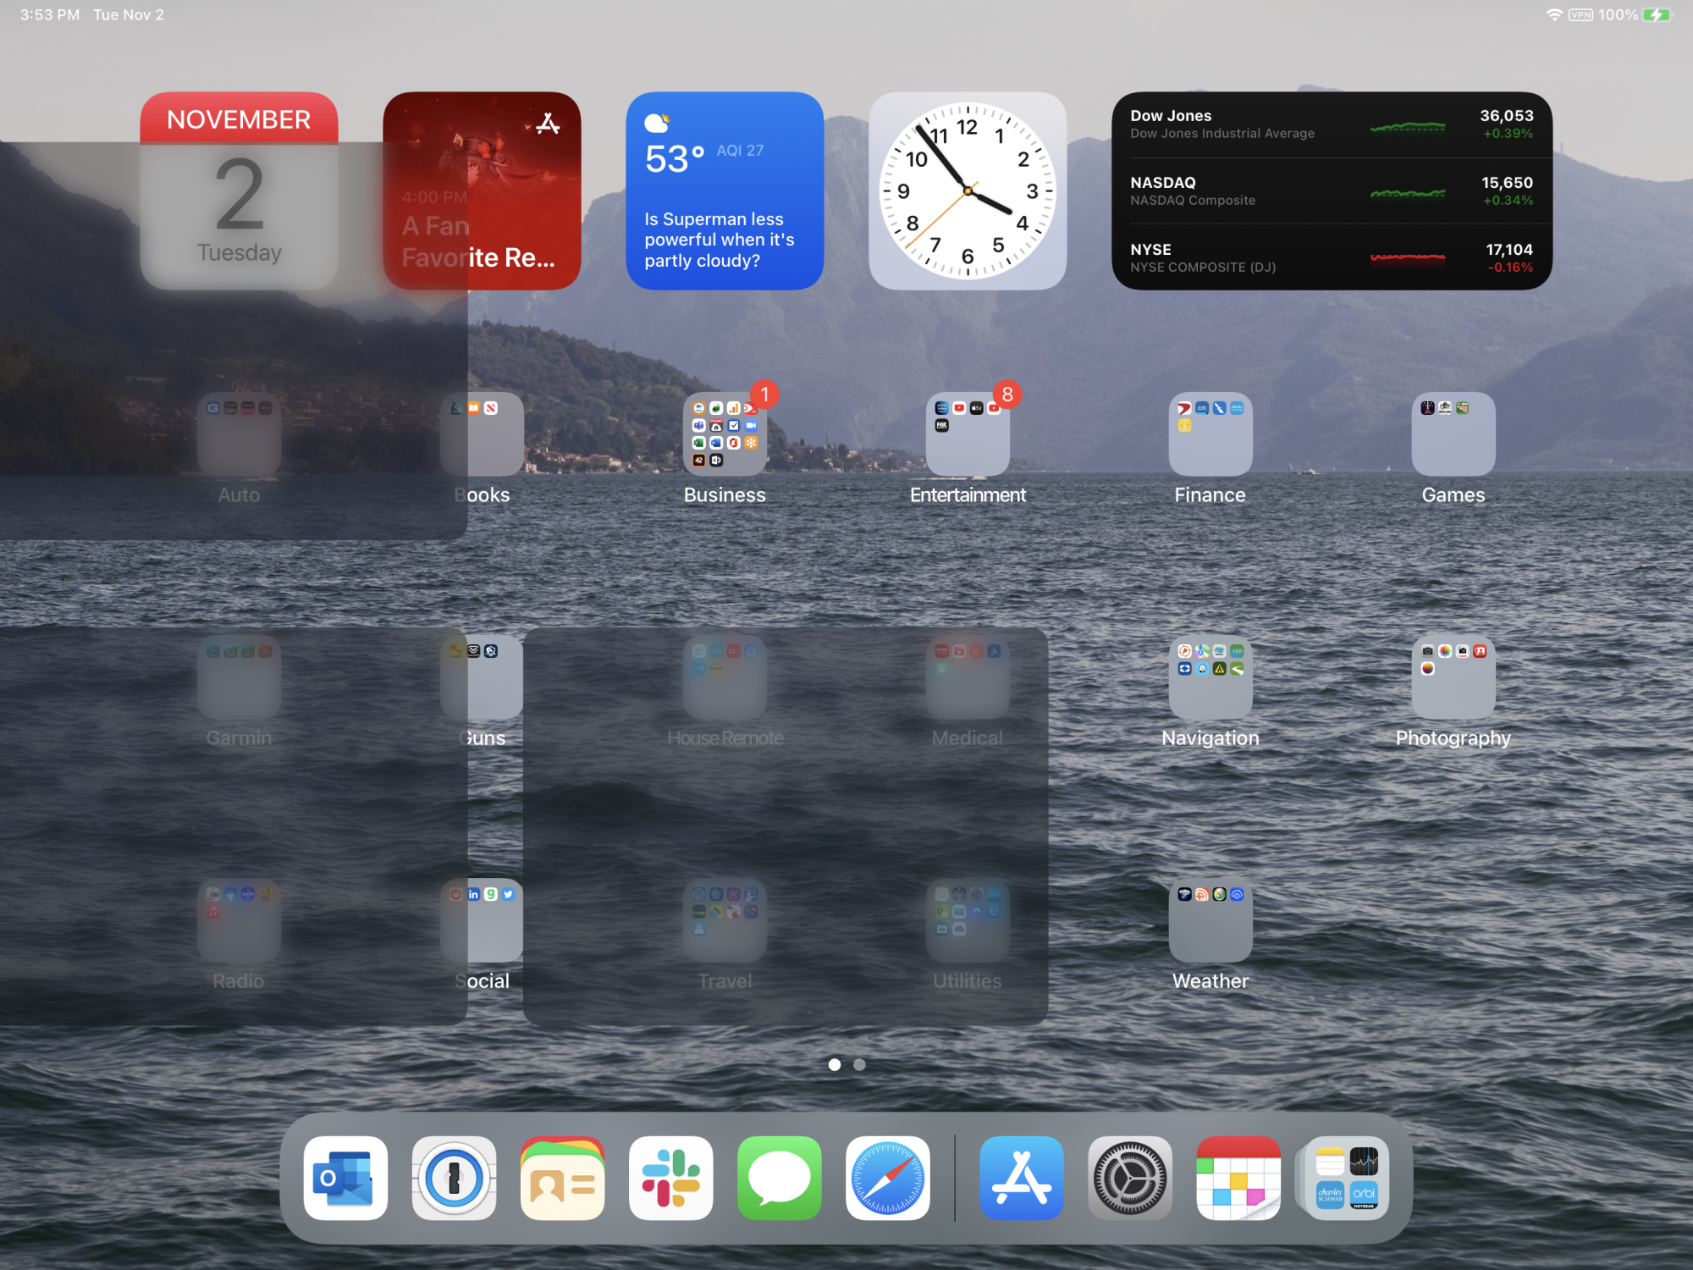Tap the Wi-Fi status icon
The width and height of the screenshot is (1693, 1270).
pyautogui.click(x=1553, y=14)
